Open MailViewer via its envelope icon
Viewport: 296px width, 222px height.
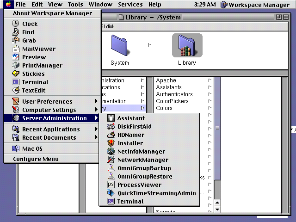tap(15, 49)
